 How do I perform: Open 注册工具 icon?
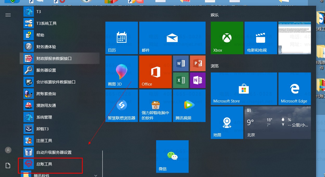click(x=29, y=141)
